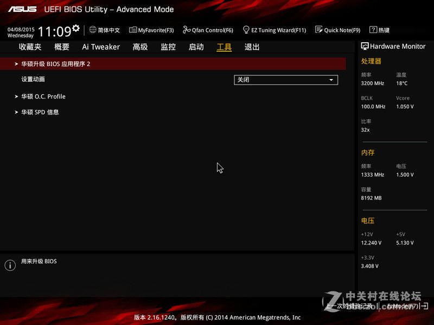Switch to the Ai Tweaker tab
This screenshot has width=434, height=325.
[x=101, y=47]
